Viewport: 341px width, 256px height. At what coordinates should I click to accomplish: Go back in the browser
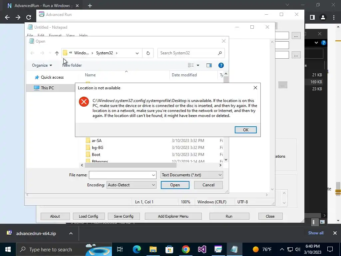[7, 17]
